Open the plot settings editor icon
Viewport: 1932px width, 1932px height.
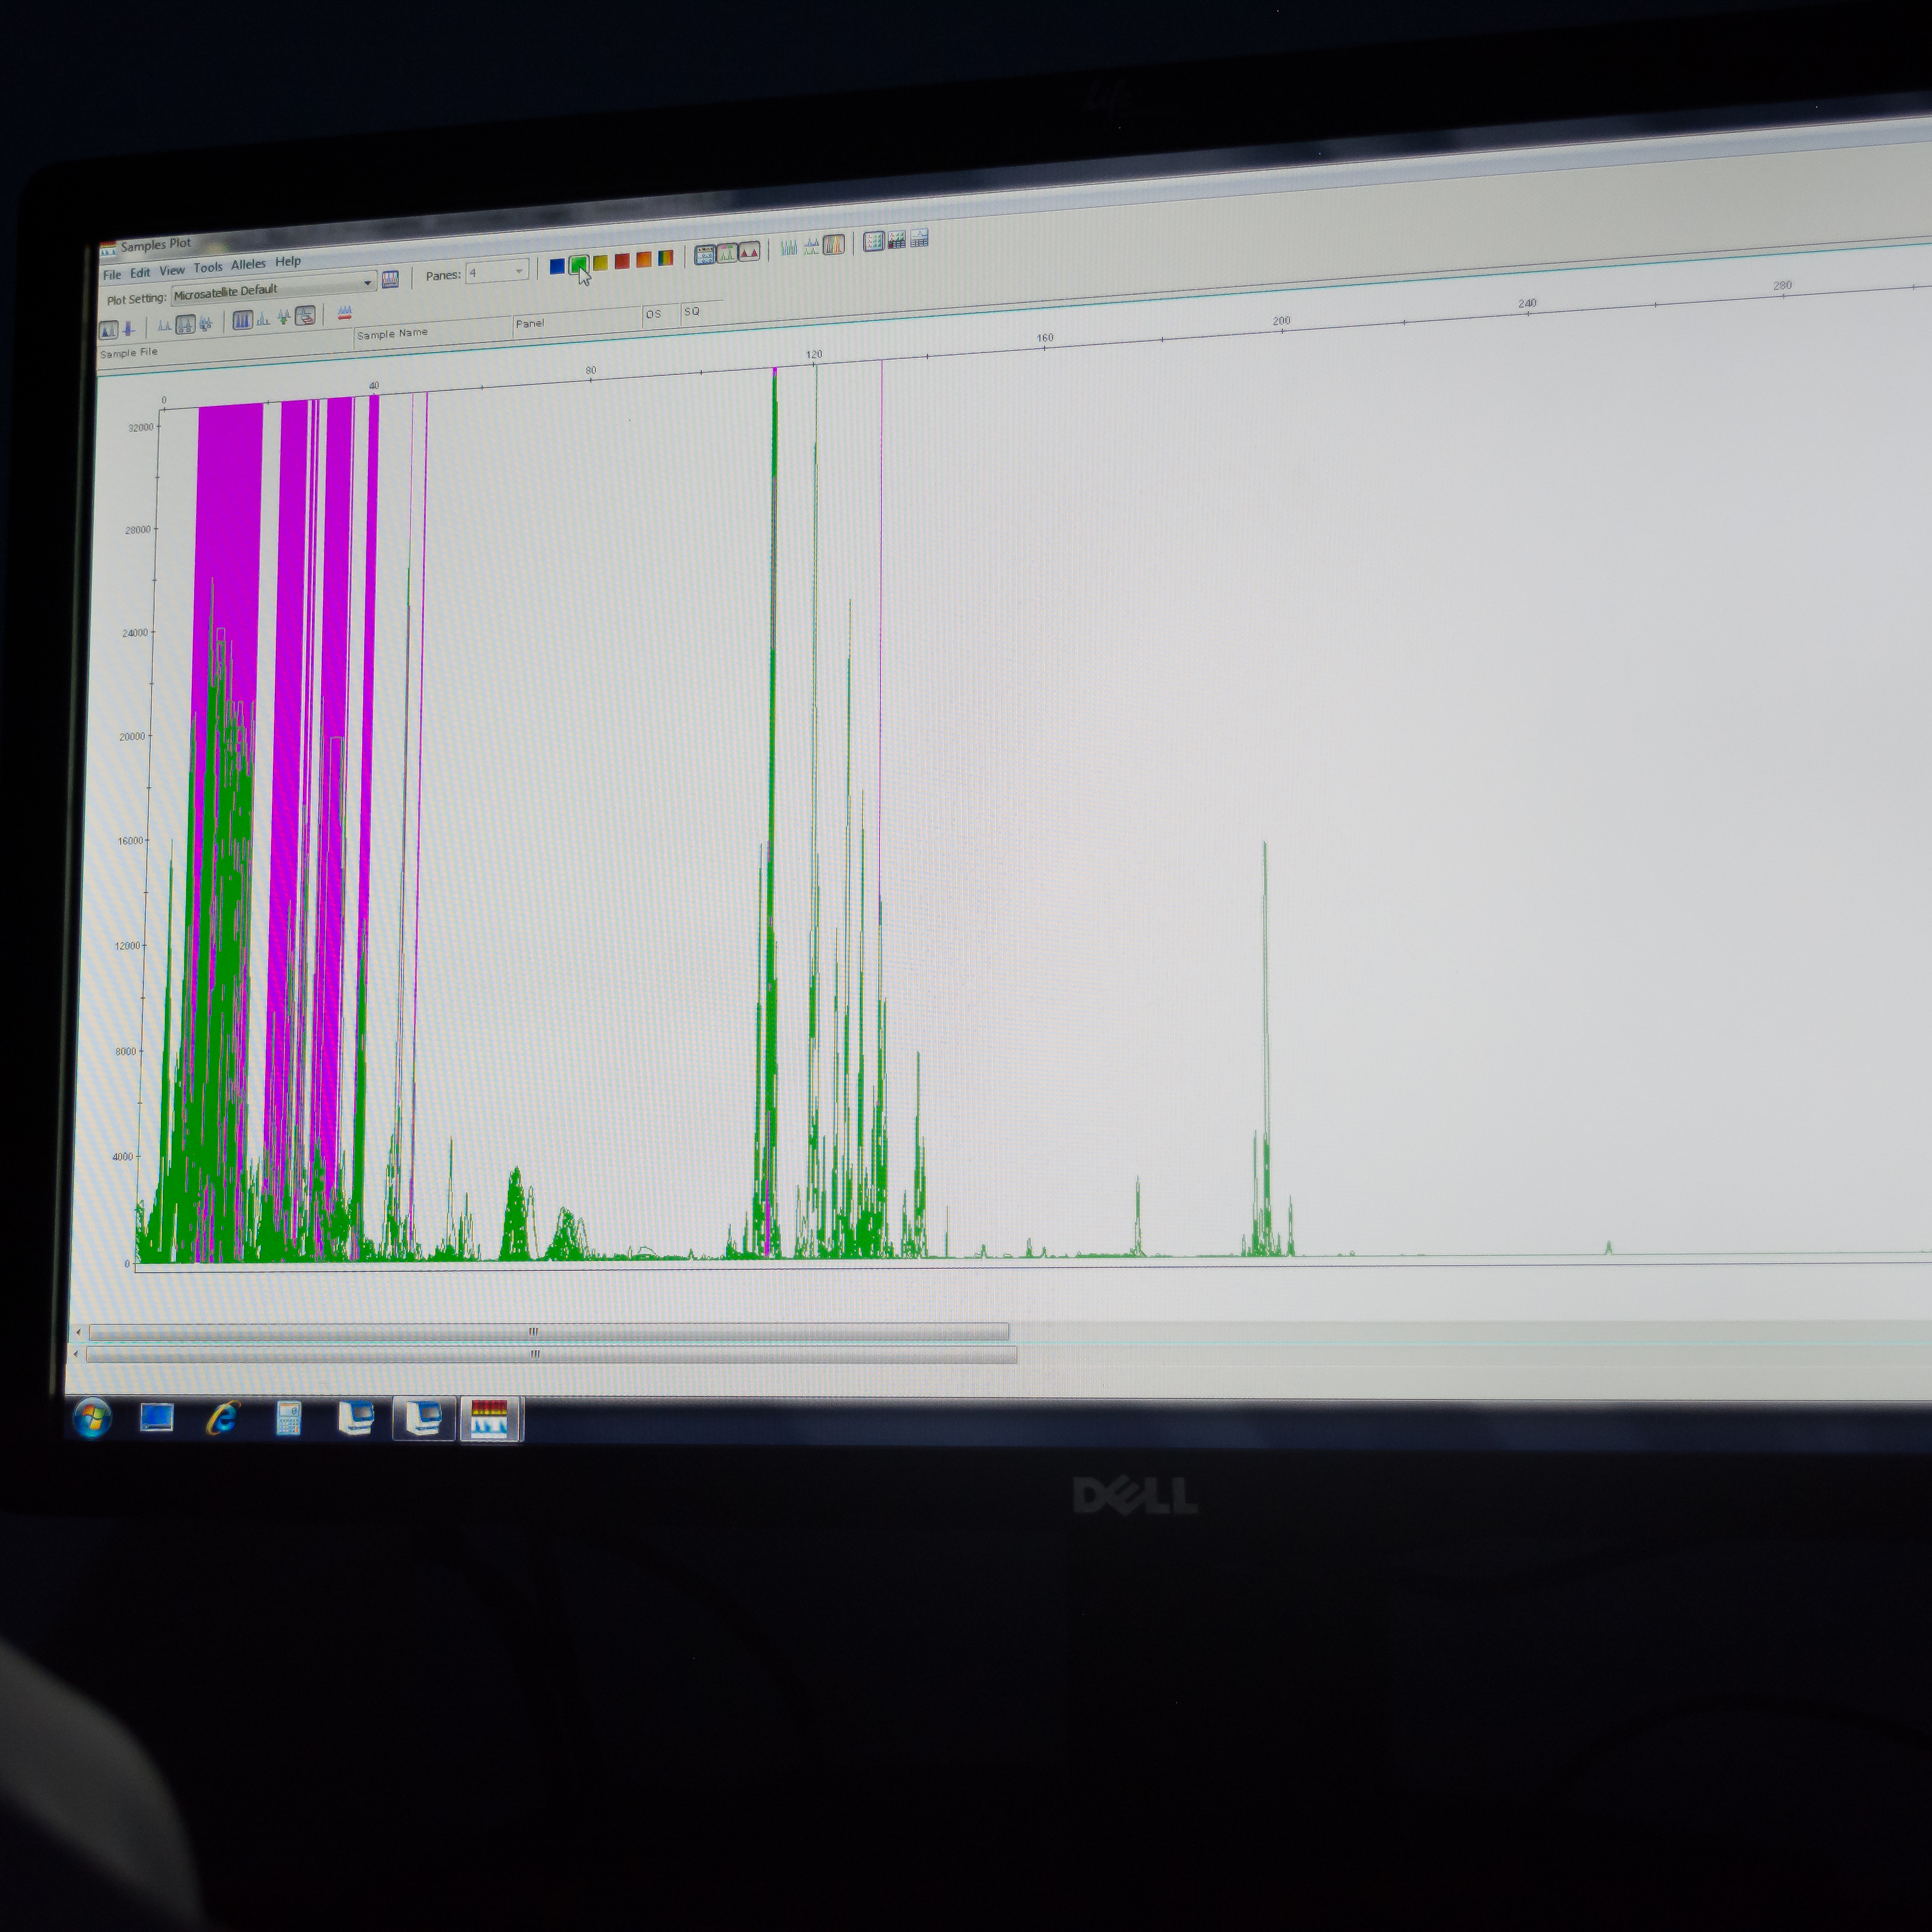click(390, 280)
